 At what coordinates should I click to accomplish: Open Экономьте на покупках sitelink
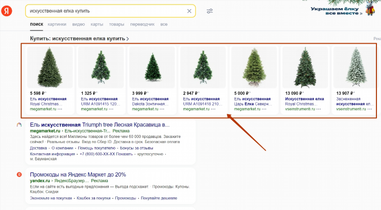[51, 198]
